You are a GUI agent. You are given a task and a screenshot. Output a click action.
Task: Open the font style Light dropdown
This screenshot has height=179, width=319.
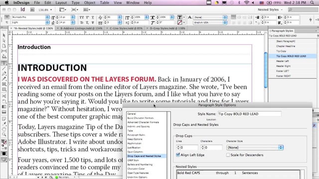(47, 22)
